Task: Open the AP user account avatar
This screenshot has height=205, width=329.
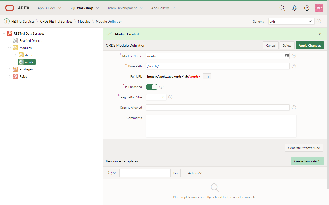Action: click(319, 8)
